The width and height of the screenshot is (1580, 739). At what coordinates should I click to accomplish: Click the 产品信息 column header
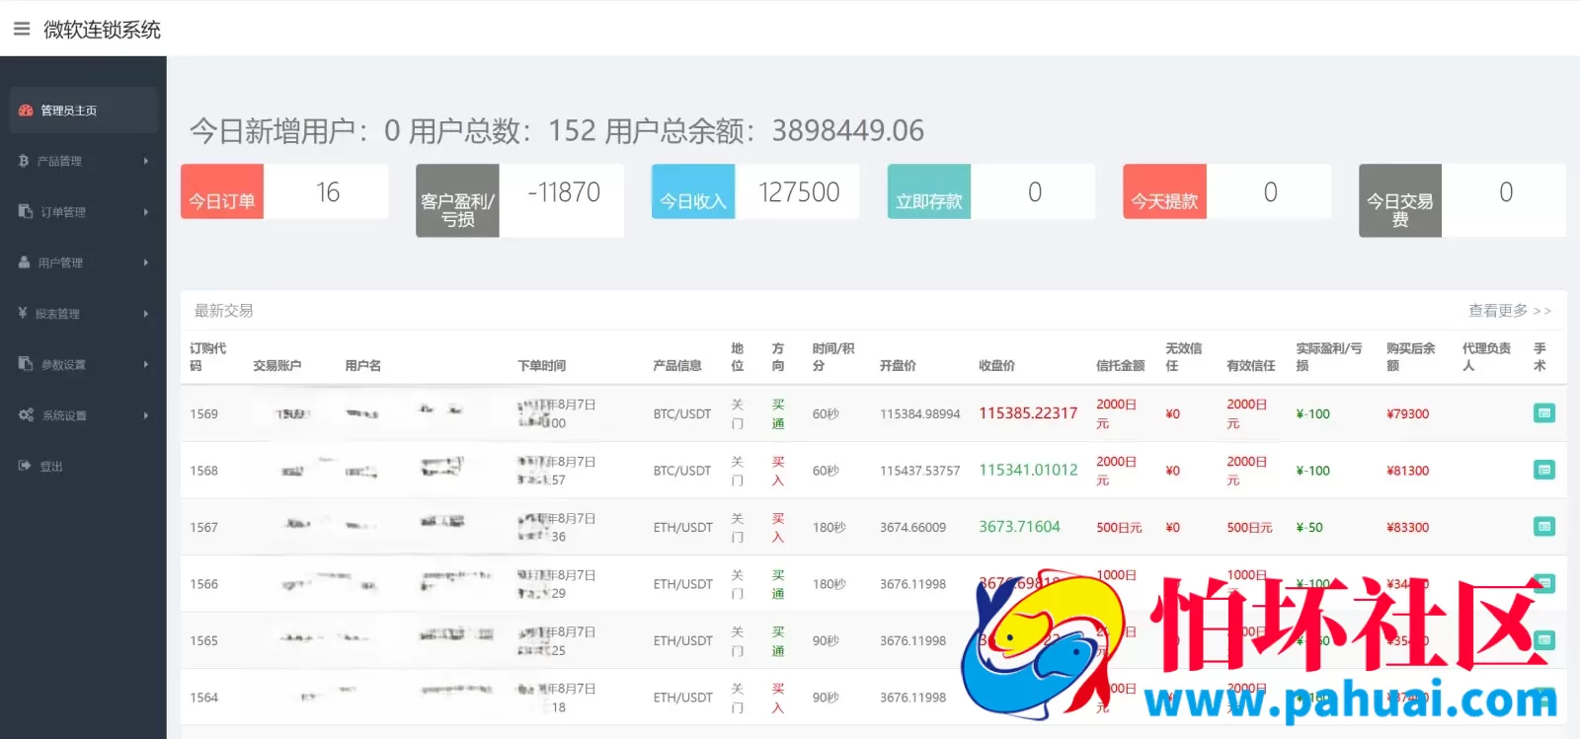pyautogui.click(x=677, y=365)
